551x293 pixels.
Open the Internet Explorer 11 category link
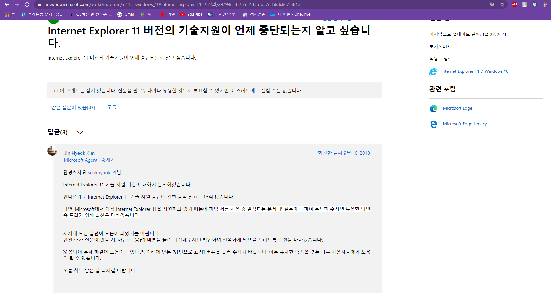(460, 71)
